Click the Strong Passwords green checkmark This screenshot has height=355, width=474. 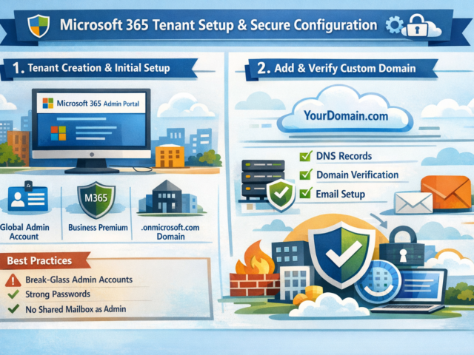pos(13,295)
